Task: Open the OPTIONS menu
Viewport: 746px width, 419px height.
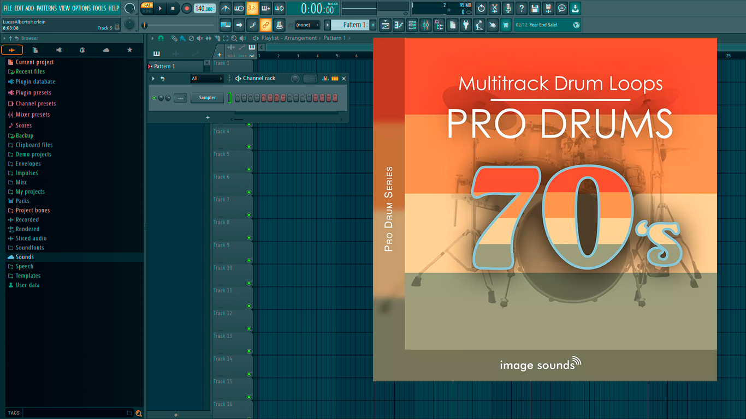Action: 81,8
